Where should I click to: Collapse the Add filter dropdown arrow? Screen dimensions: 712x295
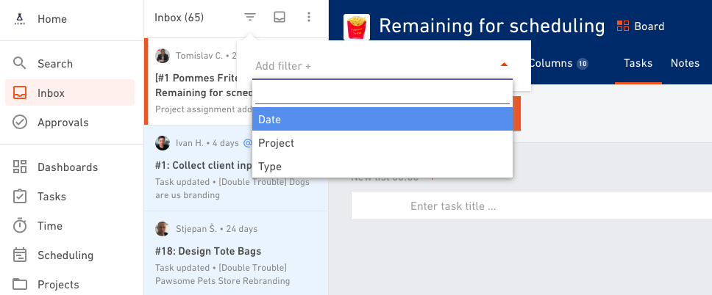(504, 65)
